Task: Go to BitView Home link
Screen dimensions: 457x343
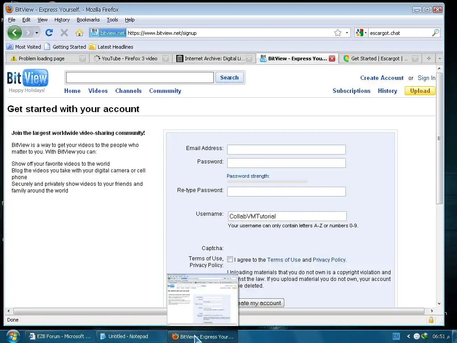Action: pos(72,91)
